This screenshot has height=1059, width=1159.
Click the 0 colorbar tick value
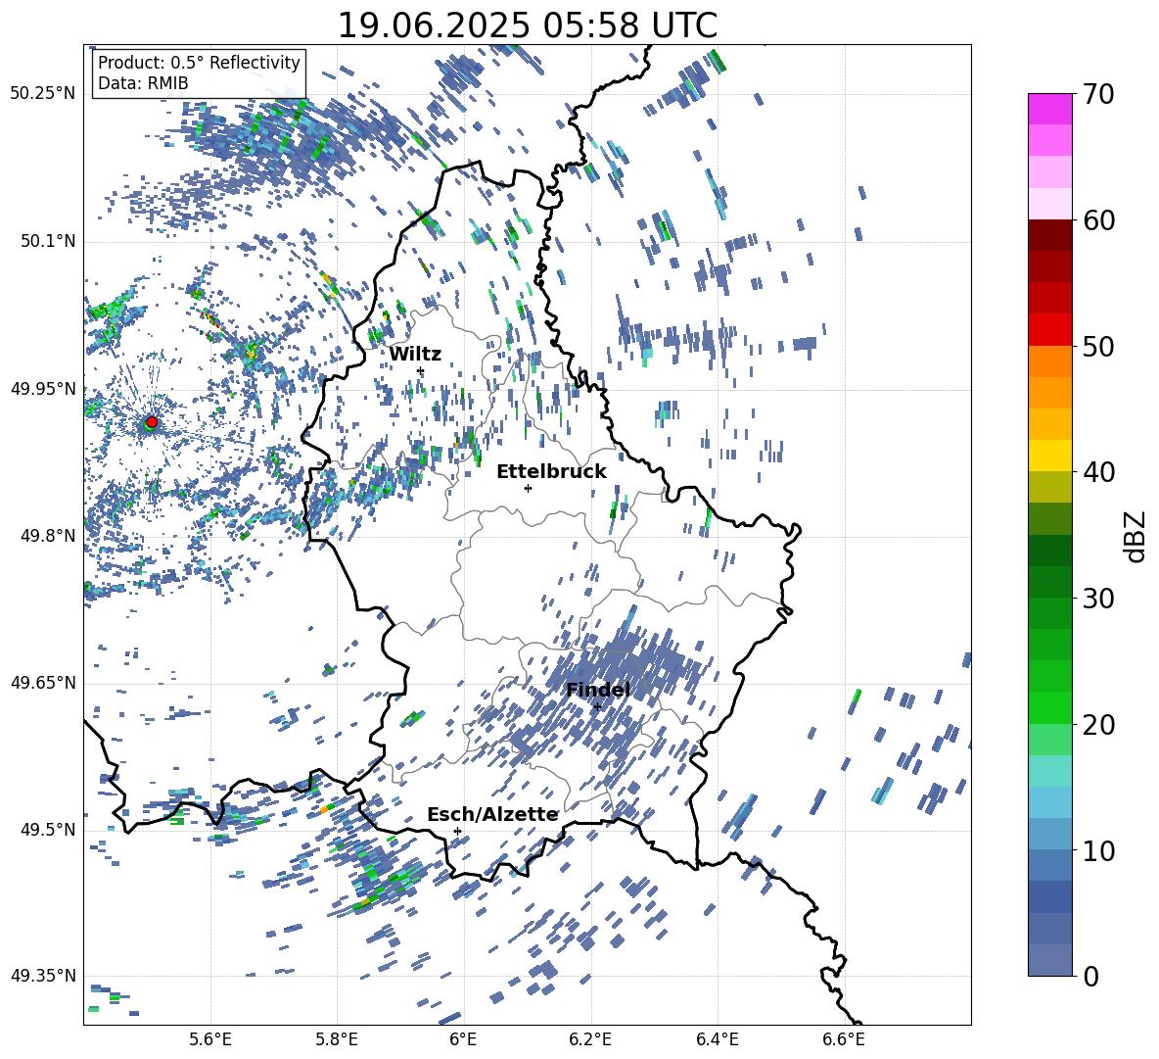click(1090, 976)
